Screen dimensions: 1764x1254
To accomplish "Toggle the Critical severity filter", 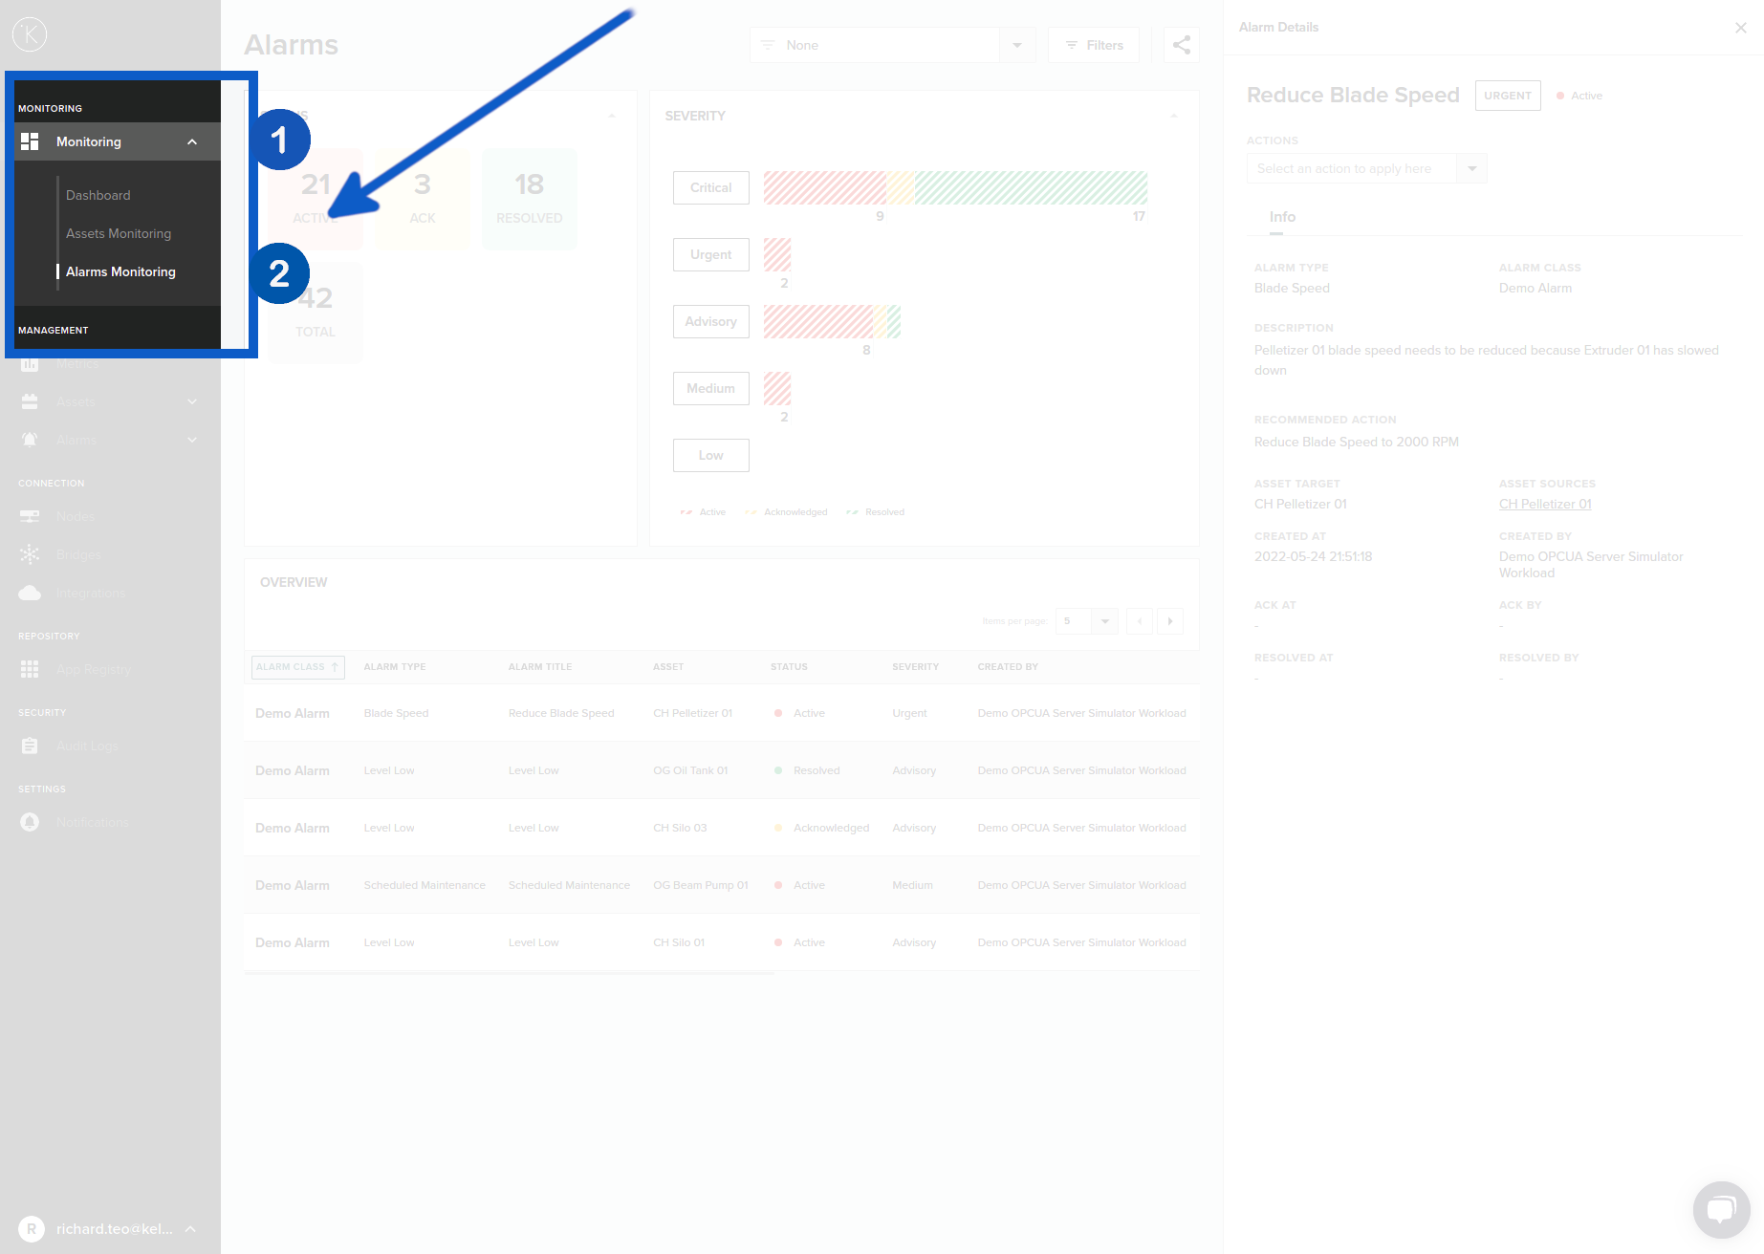I will click(x=710, y=188).
